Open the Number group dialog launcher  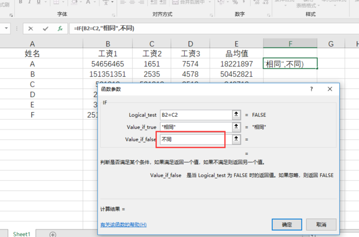coord(268,15)
